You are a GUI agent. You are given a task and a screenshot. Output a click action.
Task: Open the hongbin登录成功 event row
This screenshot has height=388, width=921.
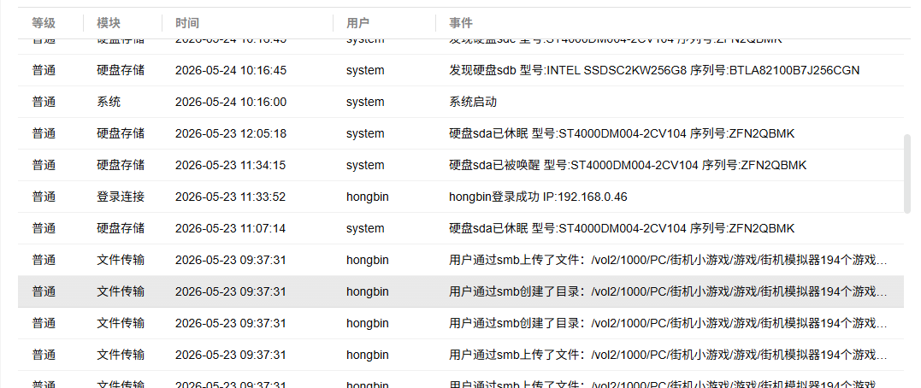point(460,197)
